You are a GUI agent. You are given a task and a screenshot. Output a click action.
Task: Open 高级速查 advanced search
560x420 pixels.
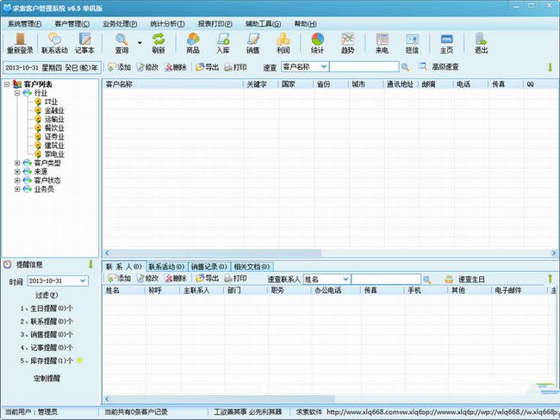coord(439,67)
